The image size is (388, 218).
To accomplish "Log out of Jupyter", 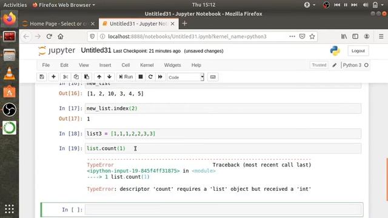I will click(358, 51).
